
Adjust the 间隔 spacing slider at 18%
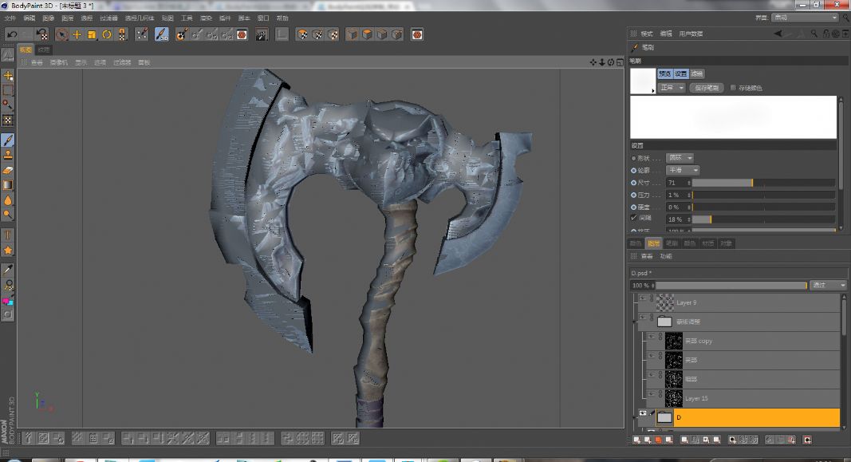click(x=763, y=219)
